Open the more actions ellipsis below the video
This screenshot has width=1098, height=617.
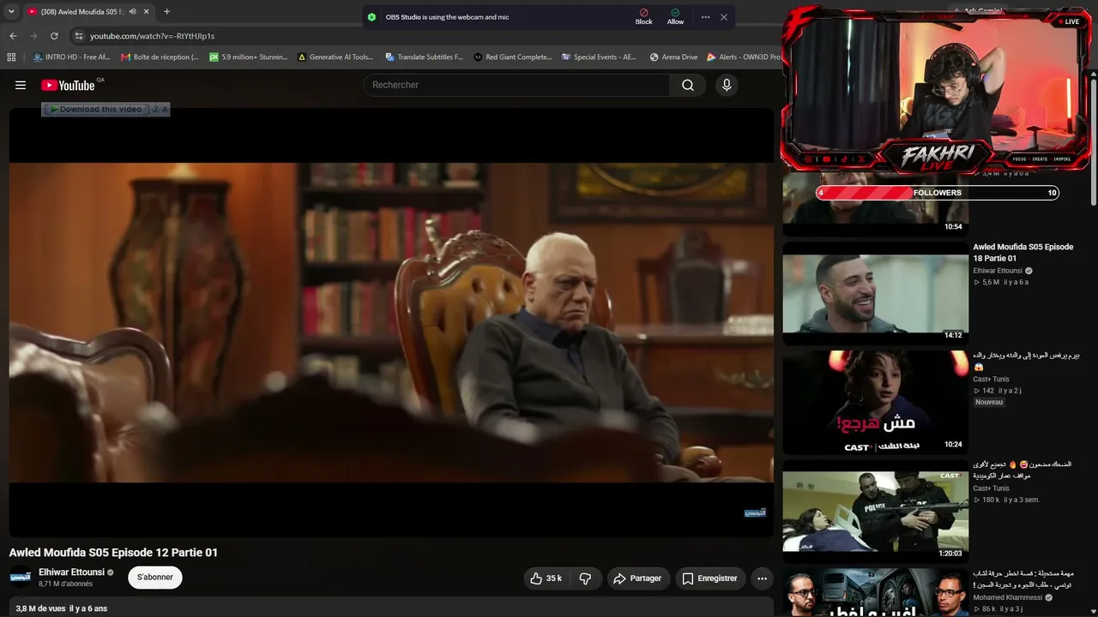click(762, 578)
